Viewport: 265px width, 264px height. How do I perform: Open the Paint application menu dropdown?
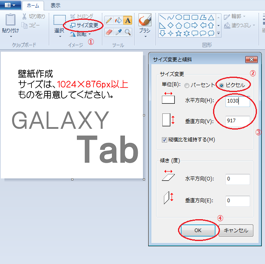point(10,5)
